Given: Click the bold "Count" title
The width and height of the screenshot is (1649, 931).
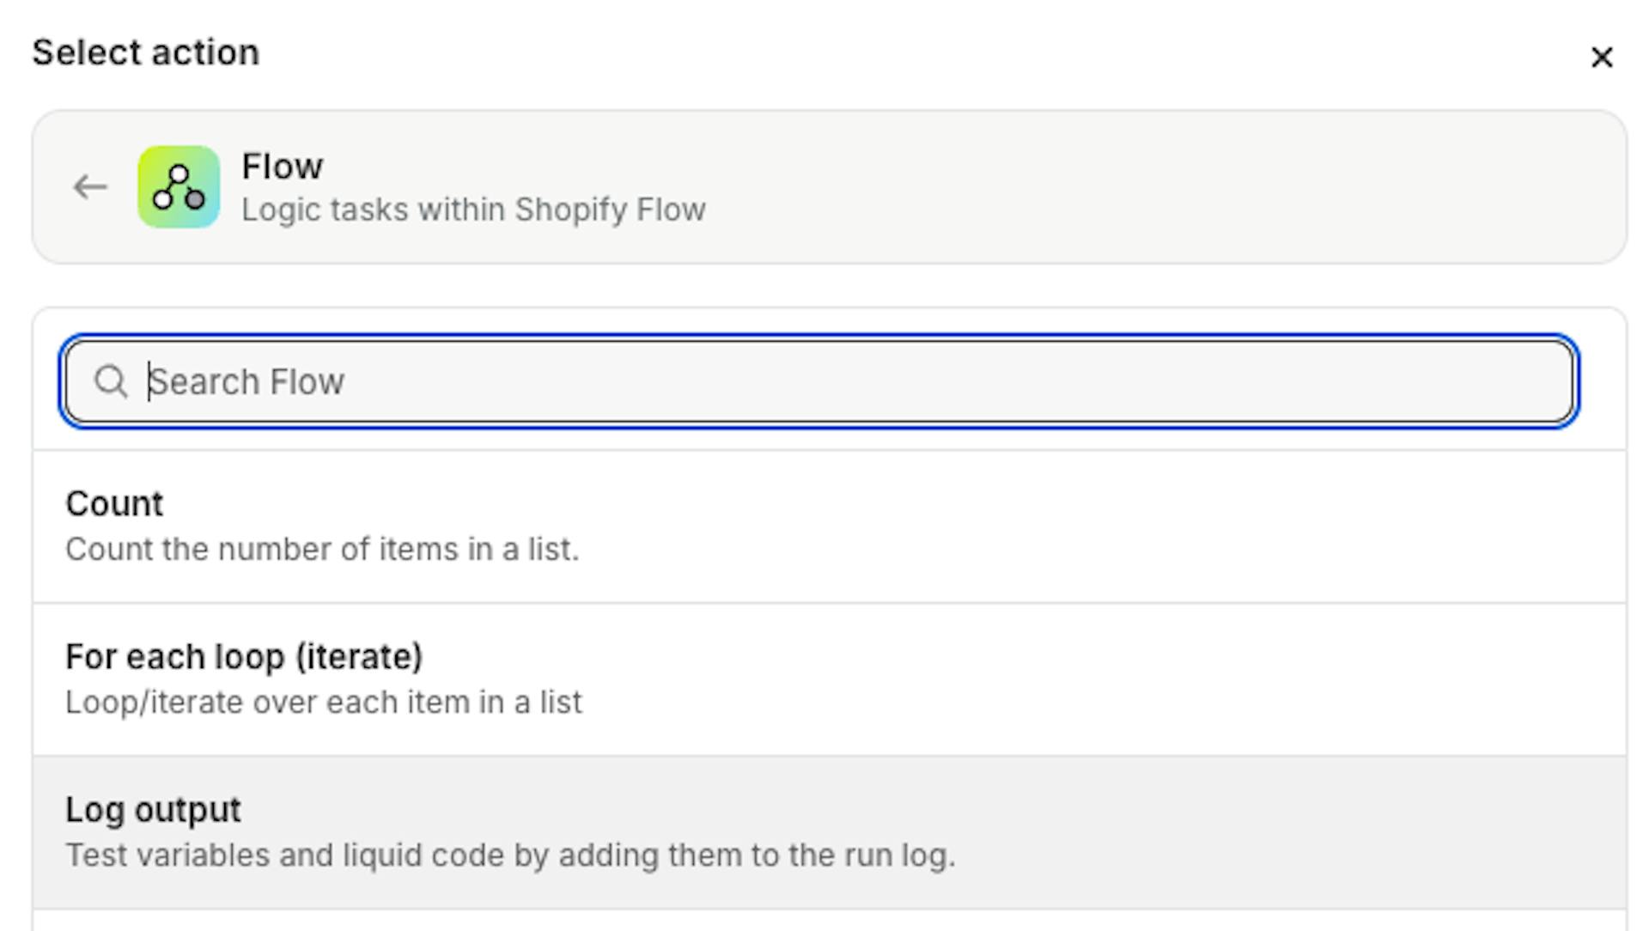Looking at the screenshot, I should [x=114, y=504].
